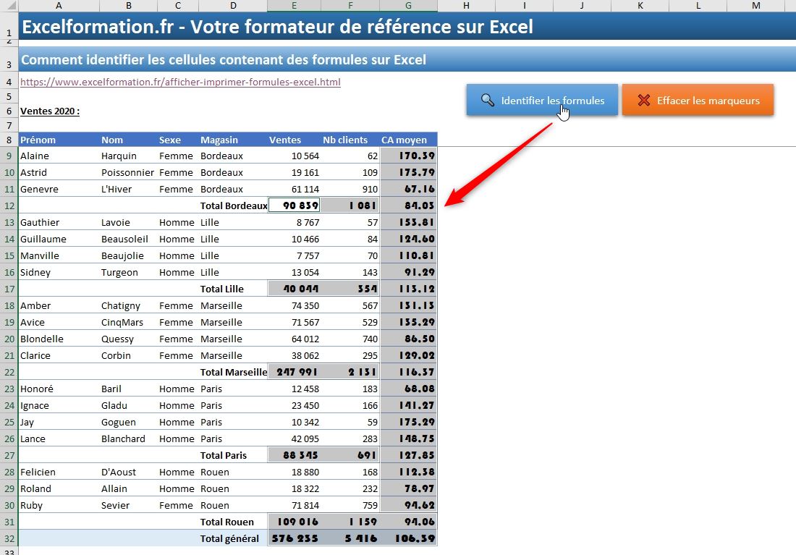Click the select-all corner above row 1
The image size is (796, 555).
[x=8, y=7]
